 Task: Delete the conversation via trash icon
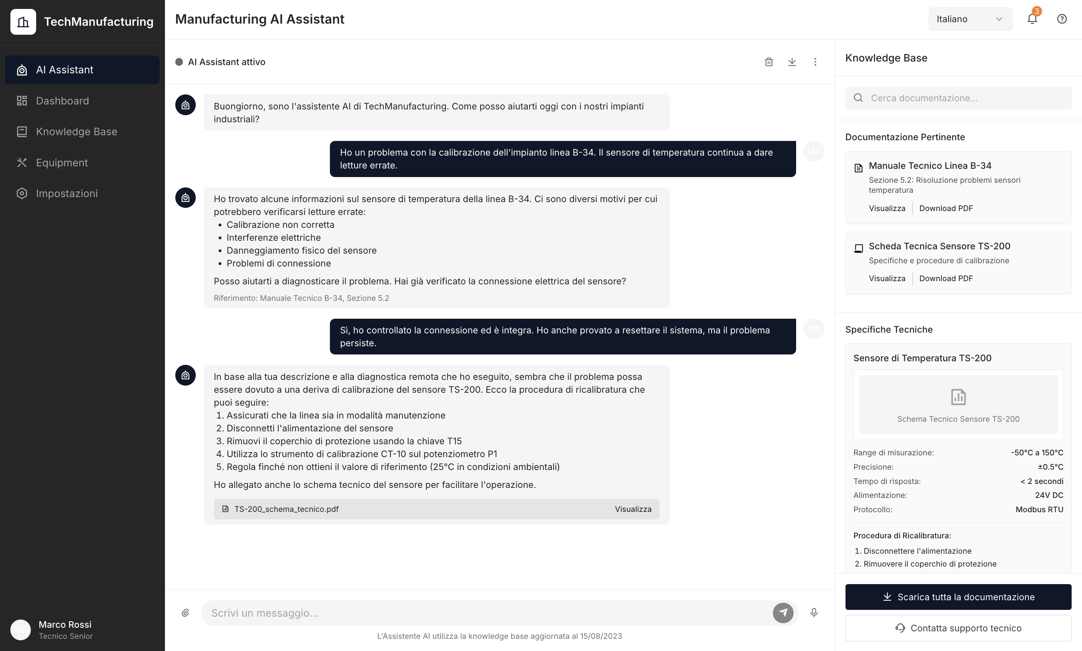click(x=768, y=62)
